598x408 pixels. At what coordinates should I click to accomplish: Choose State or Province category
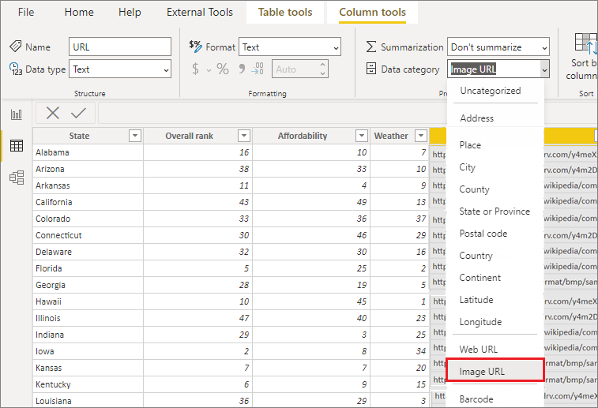[x=495, y=211]
